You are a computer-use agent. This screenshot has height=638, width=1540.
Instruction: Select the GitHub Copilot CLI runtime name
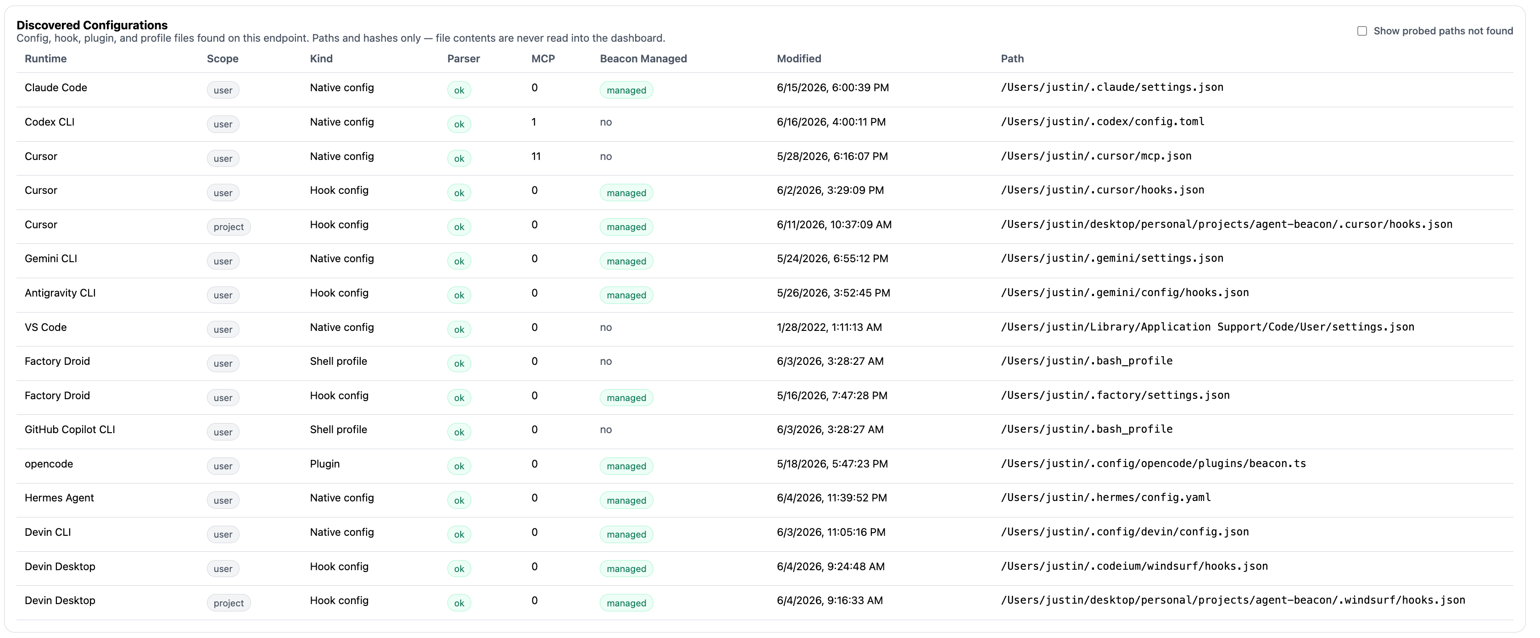(70, 429)
